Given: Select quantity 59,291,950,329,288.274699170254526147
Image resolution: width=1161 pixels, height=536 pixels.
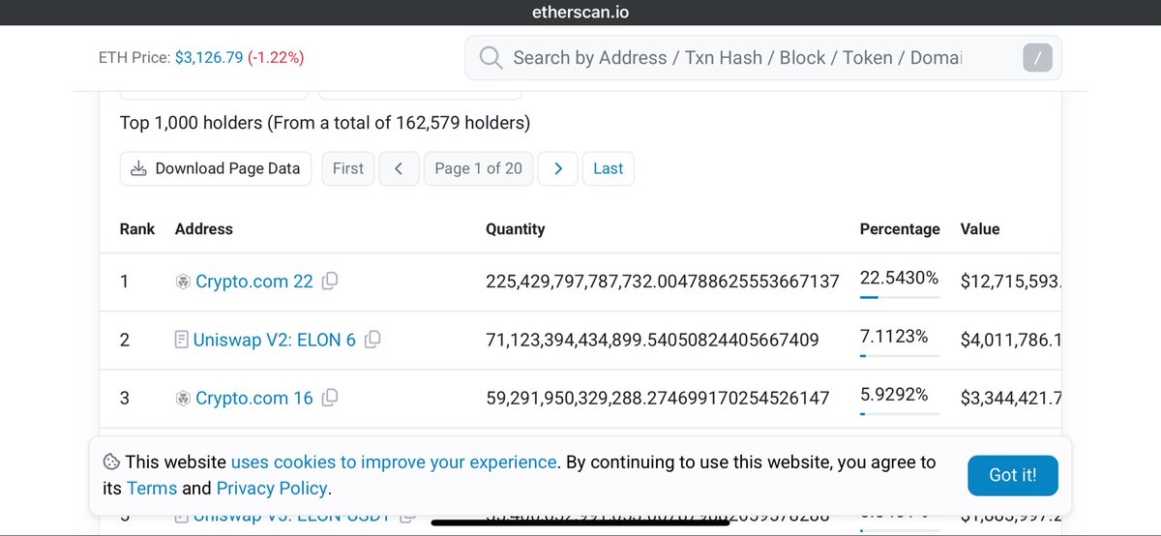Looking at the screenshot, I should click(x=657, y=398).
